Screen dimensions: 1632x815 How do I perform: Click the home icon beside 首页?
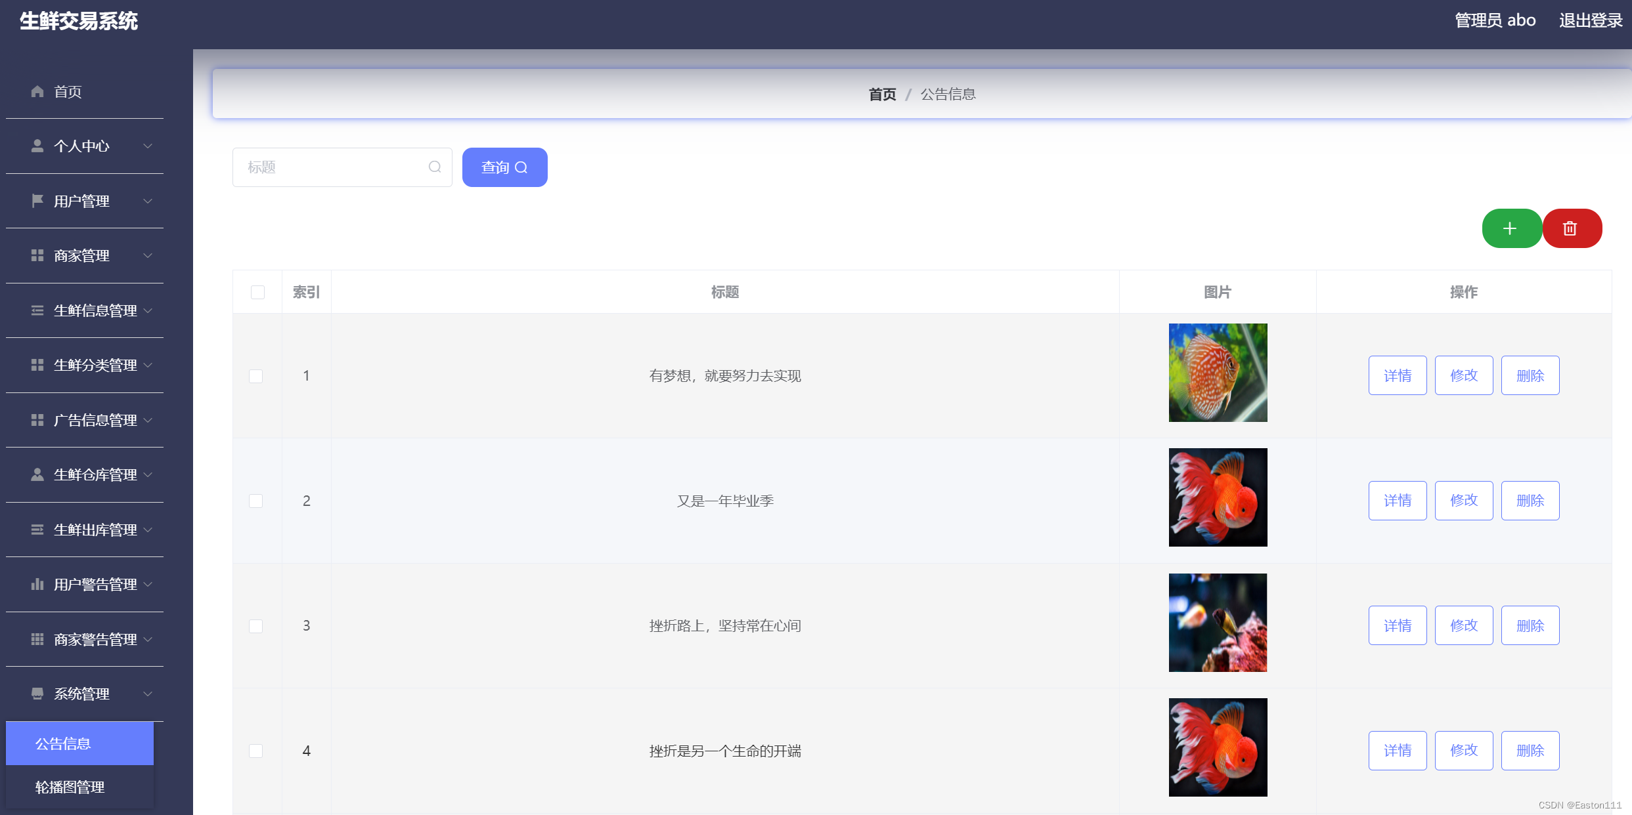coord(37,91)
